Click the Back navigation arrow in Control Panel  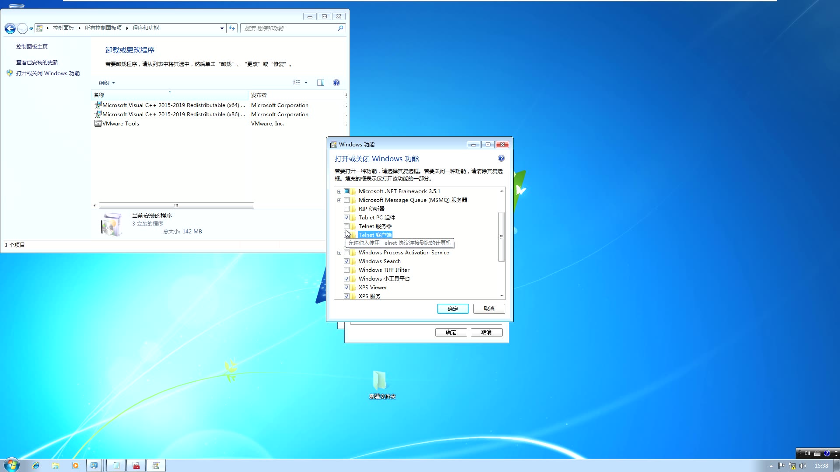[10, 28]
